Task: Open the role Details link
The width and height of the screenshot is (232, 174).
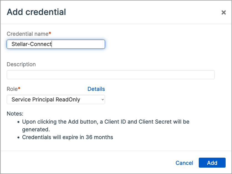Action: [x=96, y=89]
